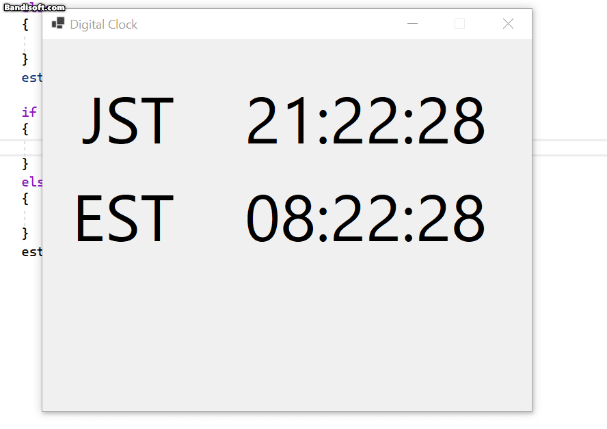
Task: Select the JST timezone label
Action: pos(127,122)
